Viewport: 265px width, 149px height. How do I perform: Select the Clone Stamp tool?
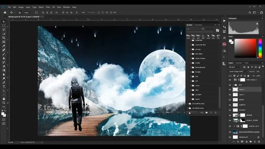point(4,58)
